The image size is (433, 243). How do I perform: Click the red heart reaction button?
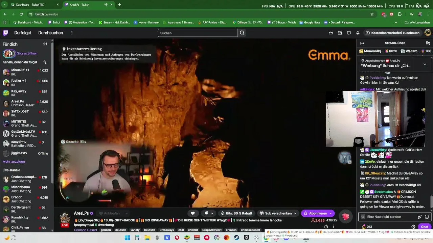(x=345, y=217)
